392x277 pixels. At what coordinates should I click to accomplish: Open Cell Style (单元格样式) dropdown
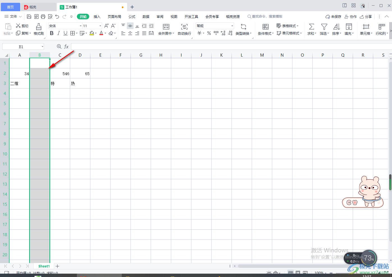(289, 33)
